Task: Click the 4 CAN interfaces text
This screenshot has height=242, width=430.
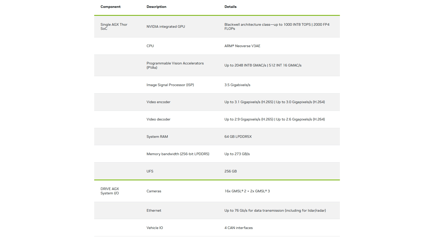Action: [239, 228]
